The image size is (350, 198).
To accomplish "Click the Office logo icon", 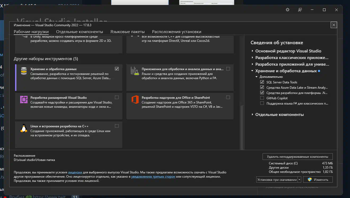I will [x=135, y=100].
